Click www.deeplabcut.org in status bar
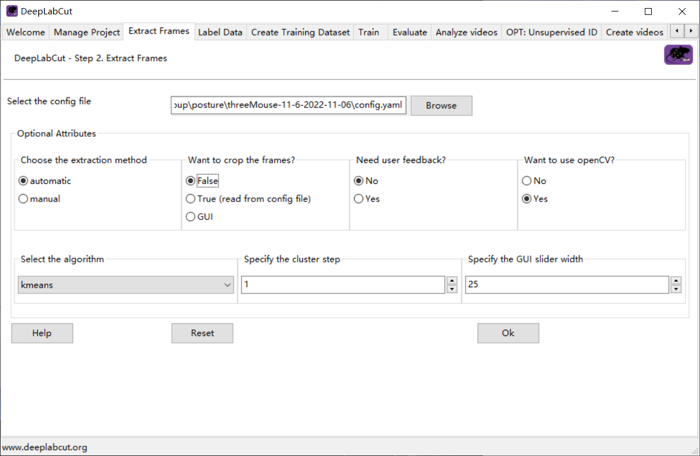Image resolution: width=700 pixels, height=456 pixels. tap(45, 447)
